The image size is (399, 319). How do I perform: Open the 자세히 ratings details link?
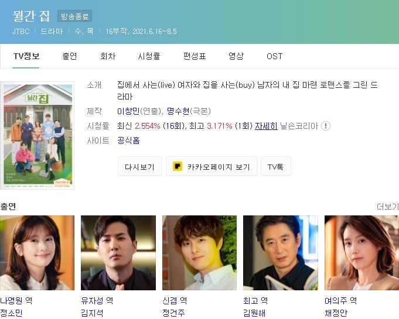pyautogui.click(x=266, y=126)
